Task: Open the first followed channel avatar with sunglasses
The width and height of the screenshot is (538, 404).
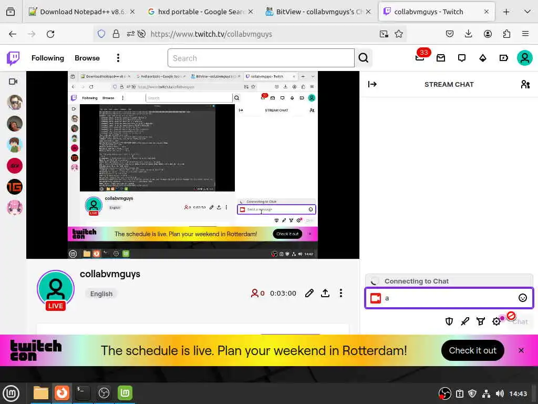Action: pyautogui.click(x=14, y=103)
